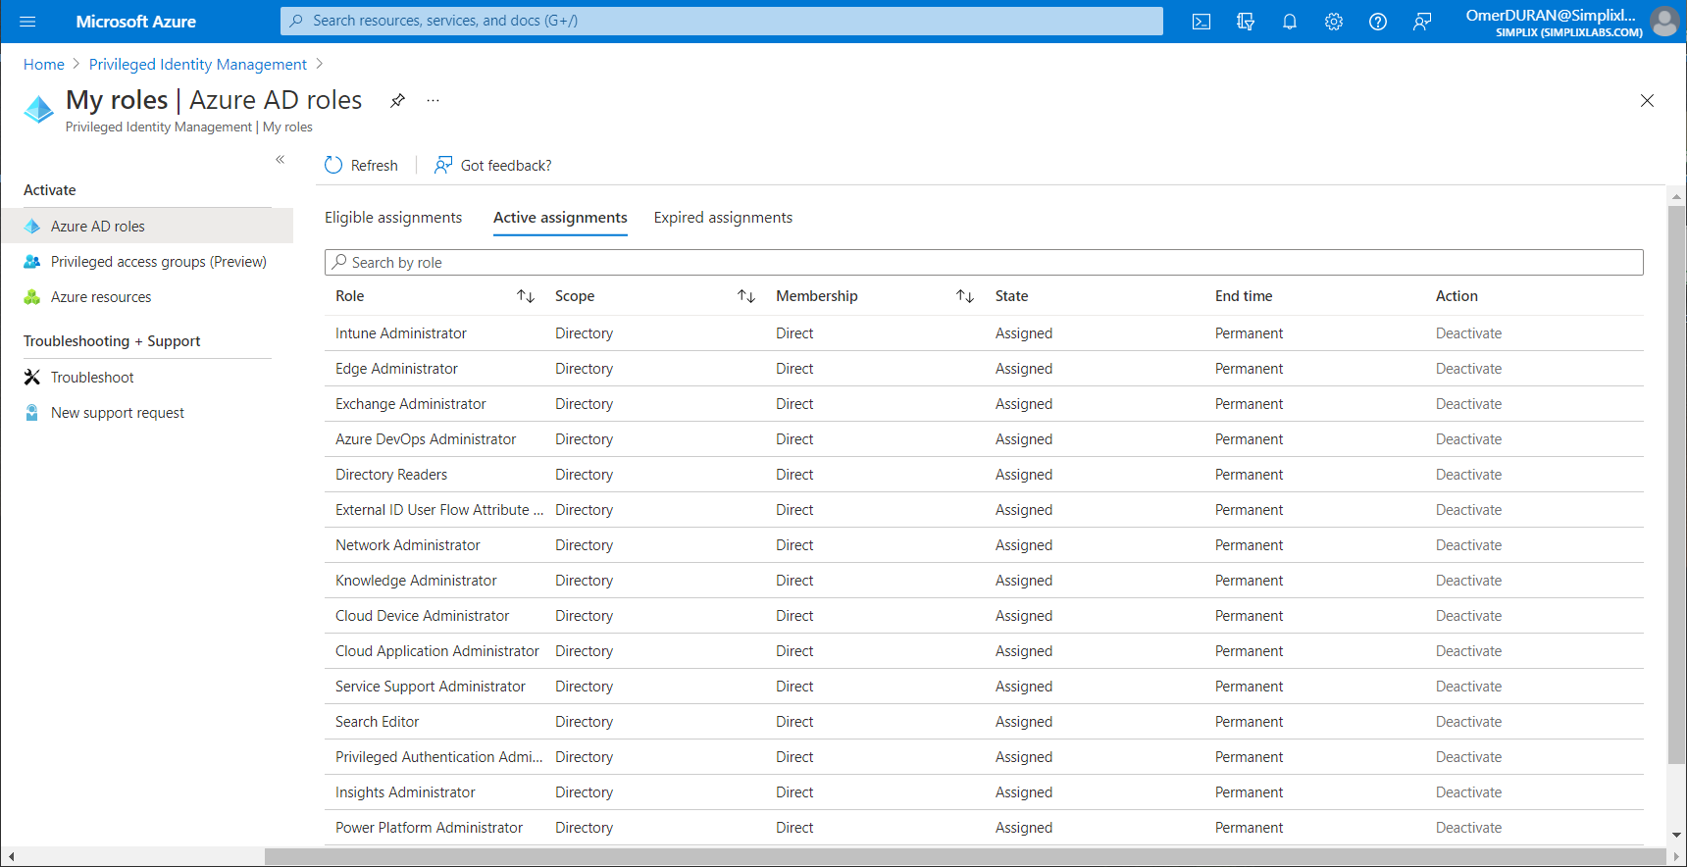Deactivate the Network Administrator role
Image resolution: width=1687 pixels, height=867 pixels.
point(1468,545)
